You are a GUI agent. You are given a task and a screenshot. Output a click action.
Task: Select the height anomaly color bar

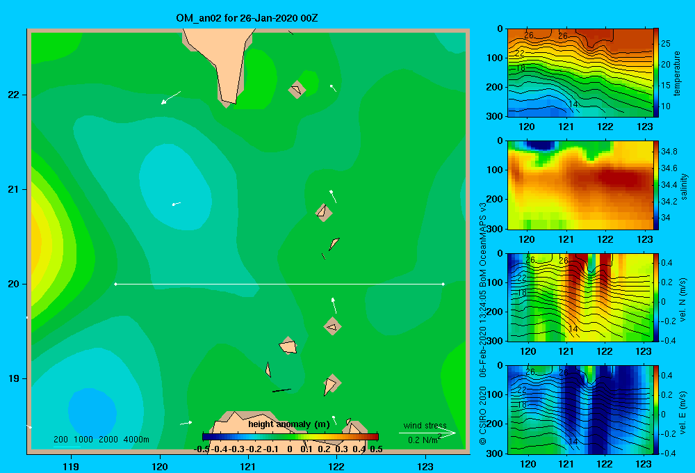point(291,437)
